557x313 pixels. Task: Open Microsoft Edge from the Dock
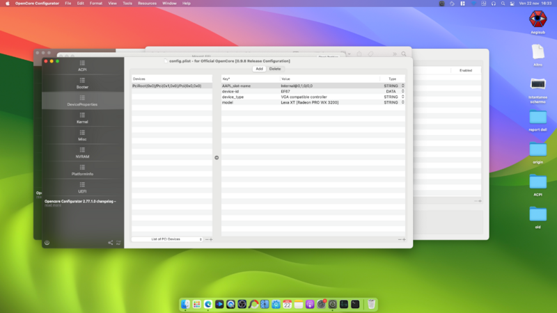pyautogui.click(x=208, y=304)
